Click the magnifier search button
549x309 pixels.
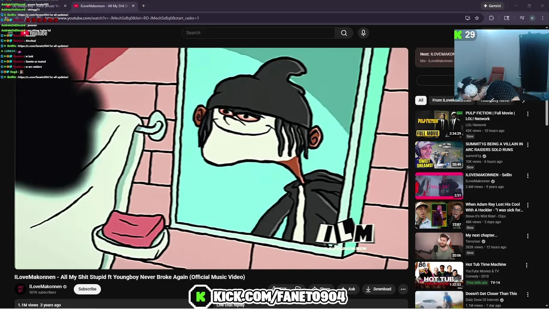click(x=344, y=33)
